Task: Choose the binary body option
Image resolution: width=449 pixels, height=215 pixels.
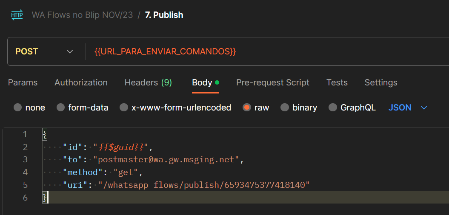Action: click(285, 108)
